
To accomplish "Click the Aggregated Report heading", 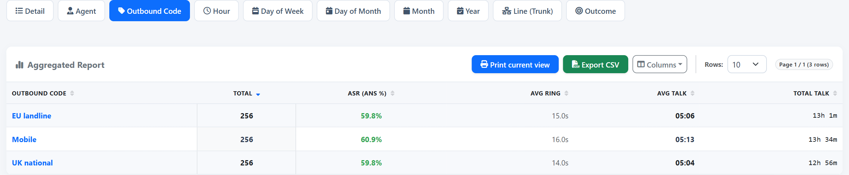I will [66, 65].
